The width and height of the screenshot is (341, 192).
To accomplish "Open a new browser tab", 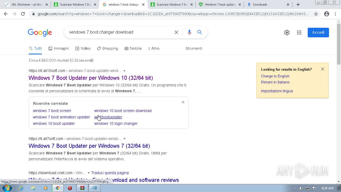I will [x=298, y=5].
